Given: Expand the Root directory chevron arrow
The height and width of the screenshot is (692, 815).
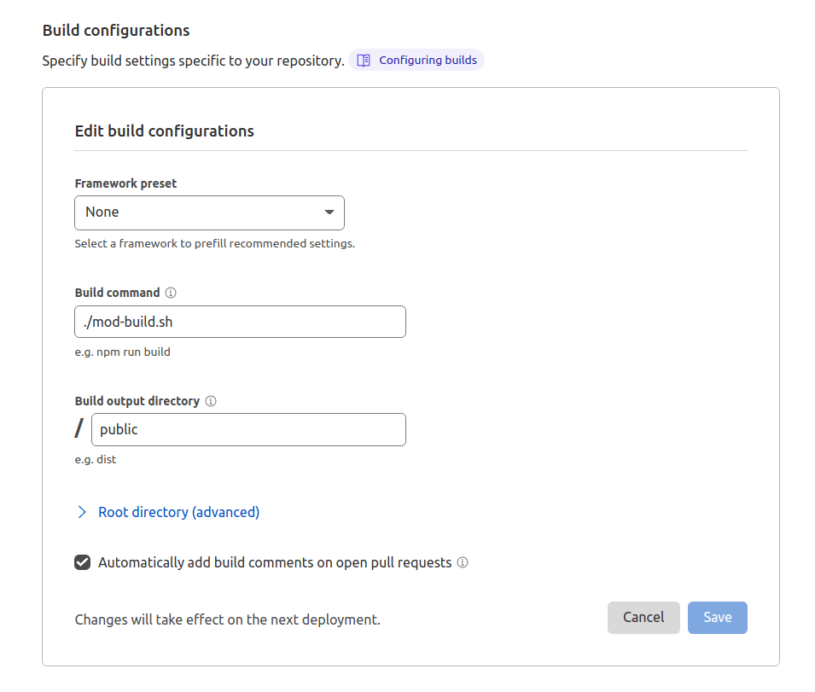Looking at the screenshot, I should (x=83, y=512).
